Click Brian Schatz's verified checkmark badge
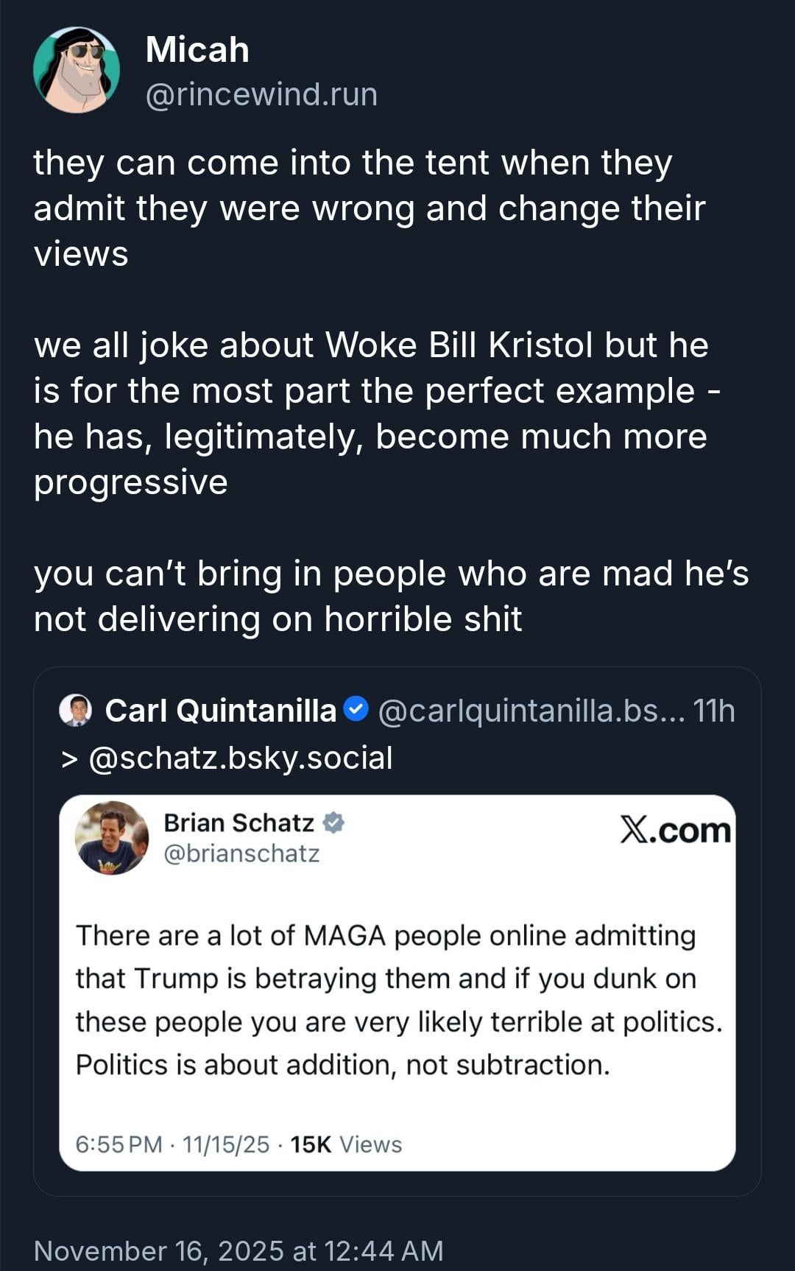This screenshot has width=795, height=1271. tap(333, 823)
